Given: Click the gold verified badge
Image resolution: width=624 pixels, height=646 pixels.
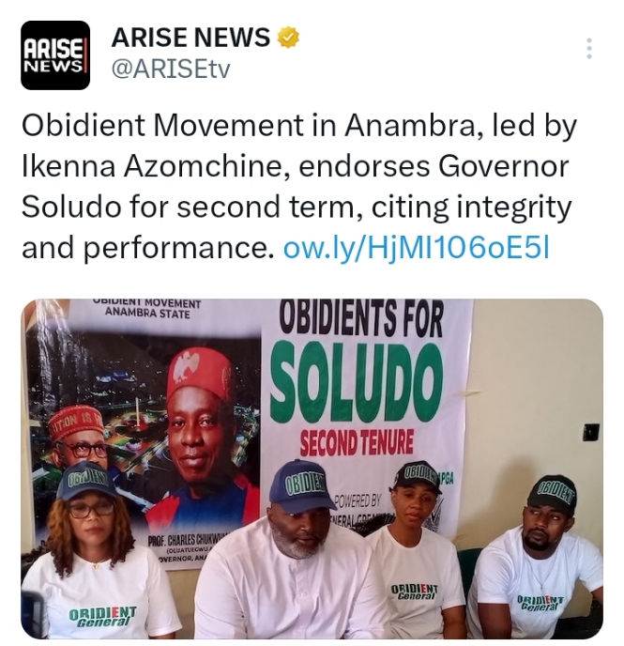Looking at the screenshot, I should [288, 38].
